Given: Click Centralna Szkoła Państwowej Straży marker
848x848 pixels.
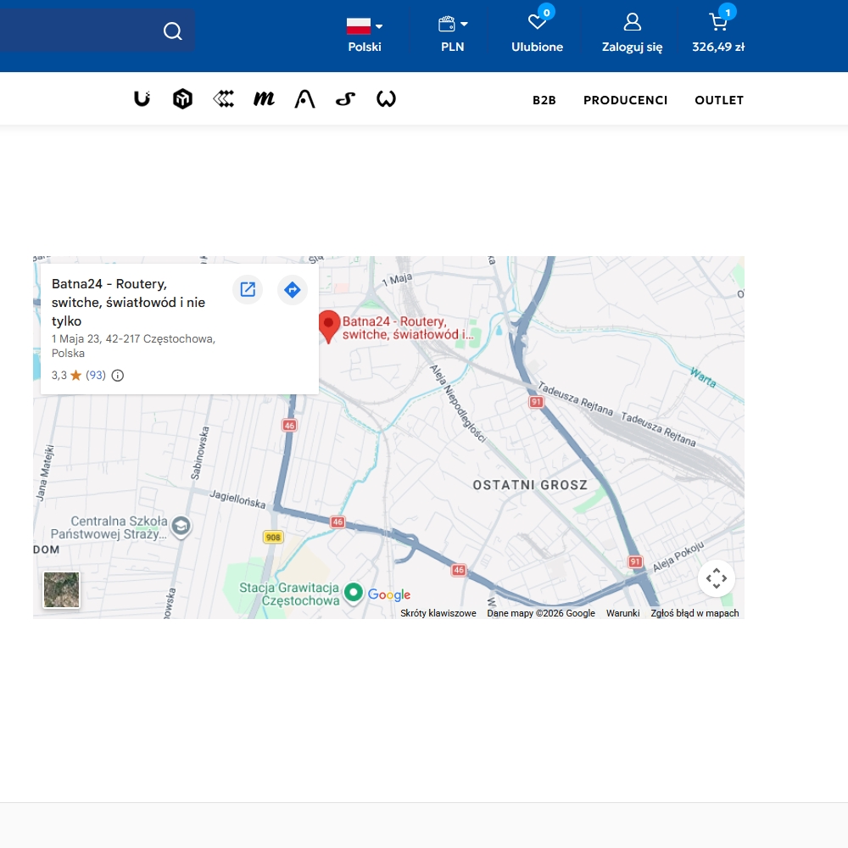Looking at the screenshot, I should [181, 527].
